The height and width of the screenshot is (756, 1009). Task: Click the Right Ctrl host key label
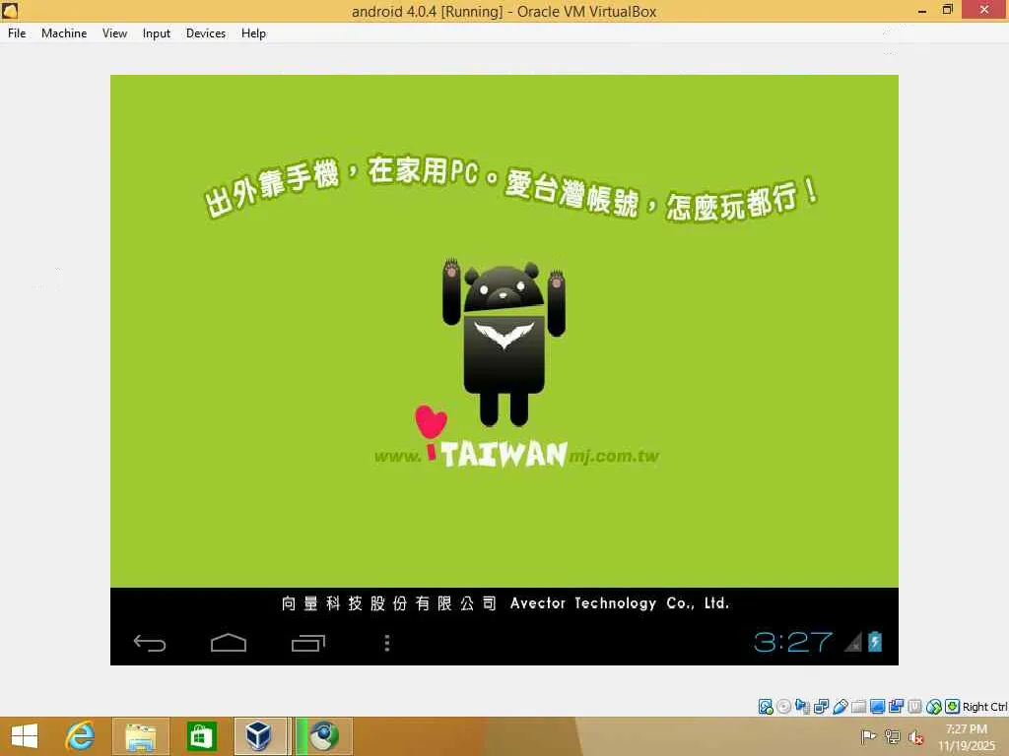click(984, 707)
